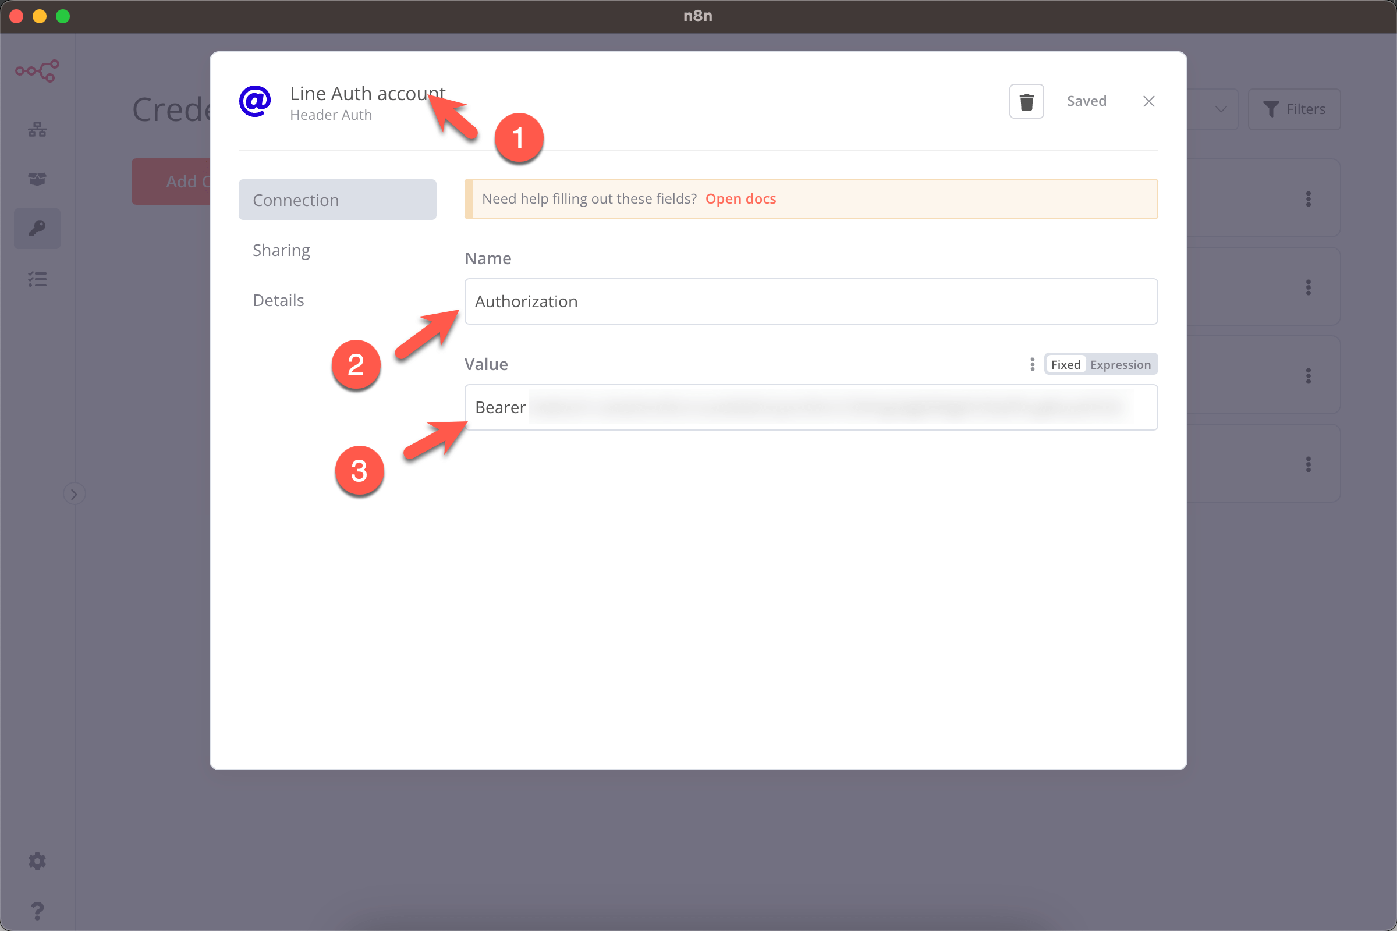Open help via the question mark icon
Screen dimensions: 1397x931
click(37, 911)
